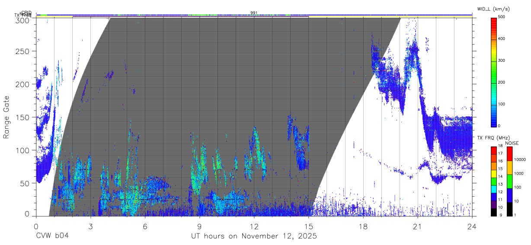
Task: Click the 50 range gate tick
Action: point(25,183)
